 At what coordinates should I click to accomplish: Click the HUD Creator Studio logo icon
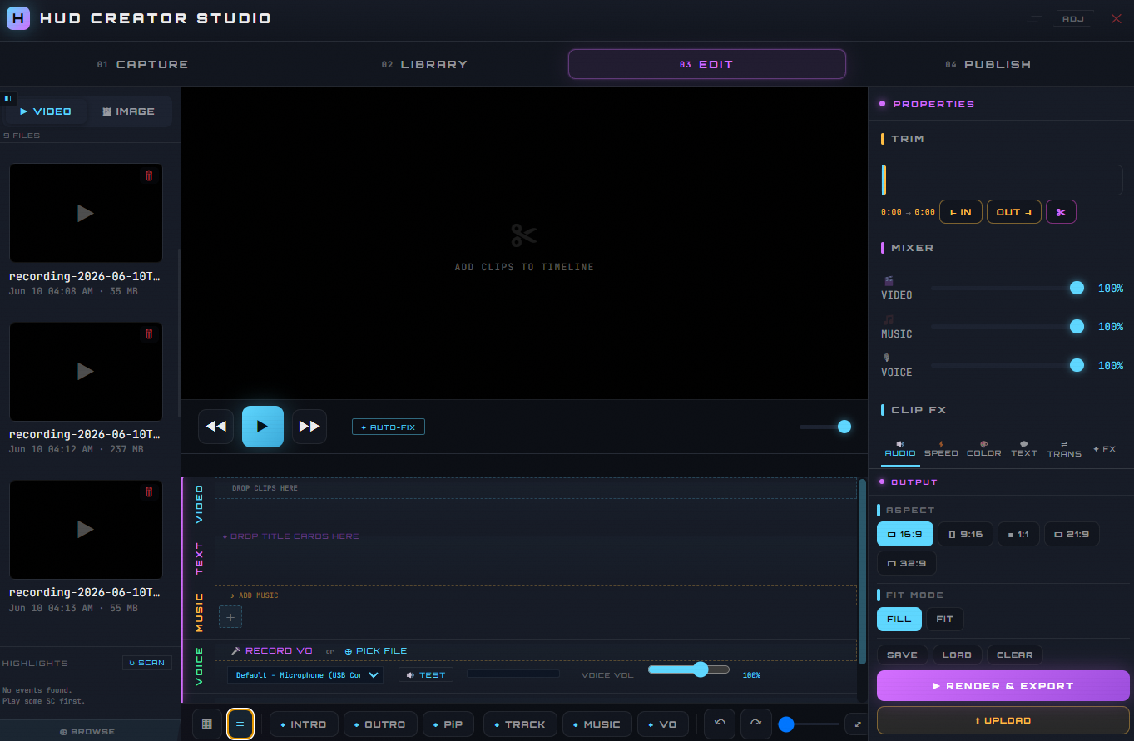point(18,18)
